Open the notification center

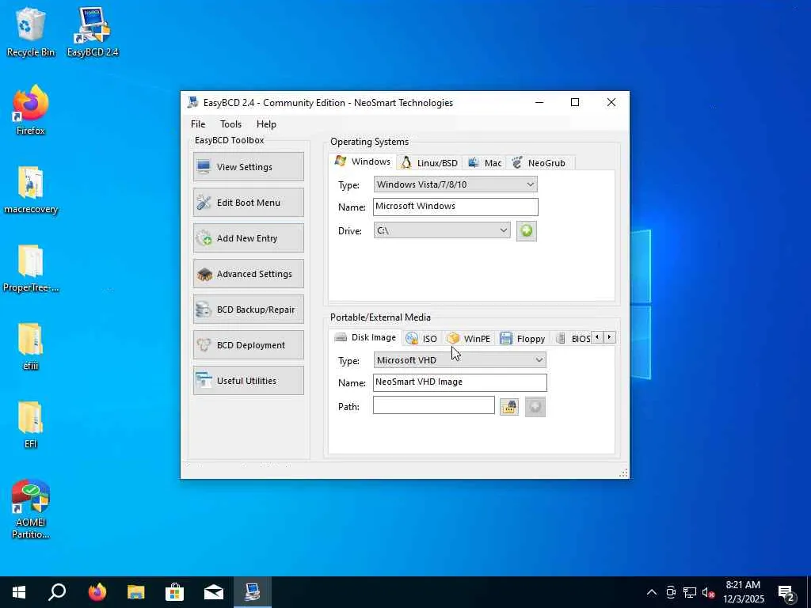(x=786, y=594)
